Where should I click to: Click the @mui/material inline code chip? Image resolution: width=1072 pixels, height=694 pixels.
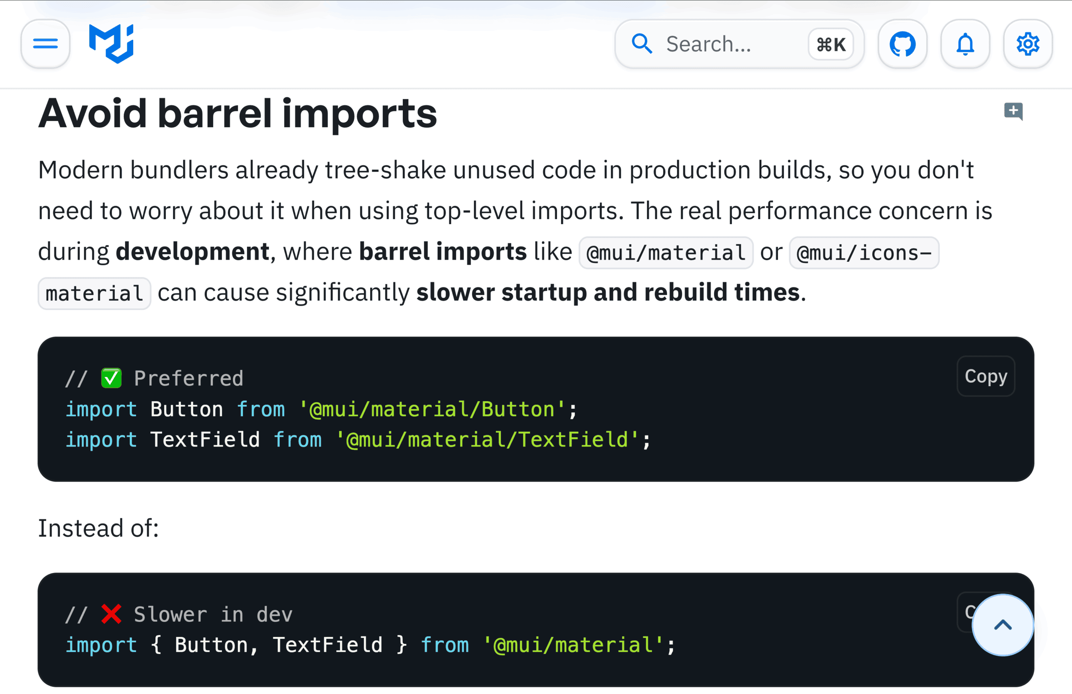[x=666, y=253]
